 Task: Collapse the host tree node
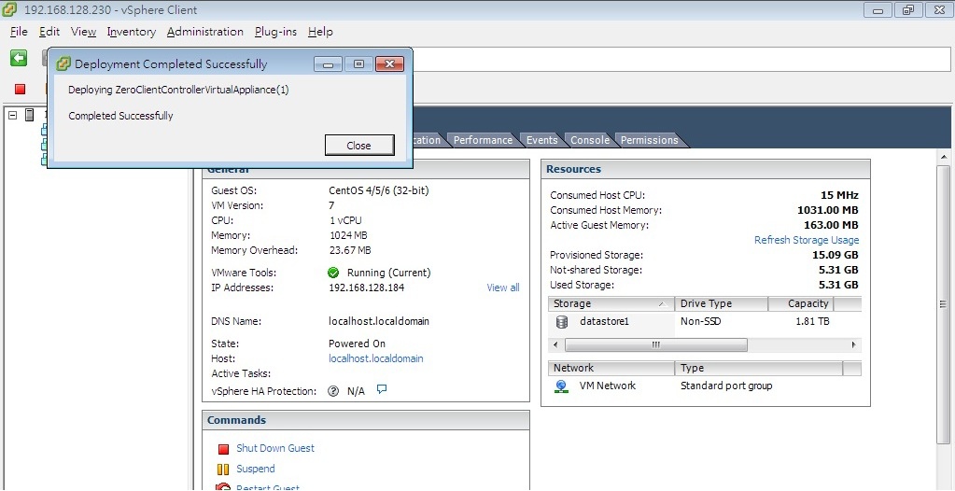[13, 115]
